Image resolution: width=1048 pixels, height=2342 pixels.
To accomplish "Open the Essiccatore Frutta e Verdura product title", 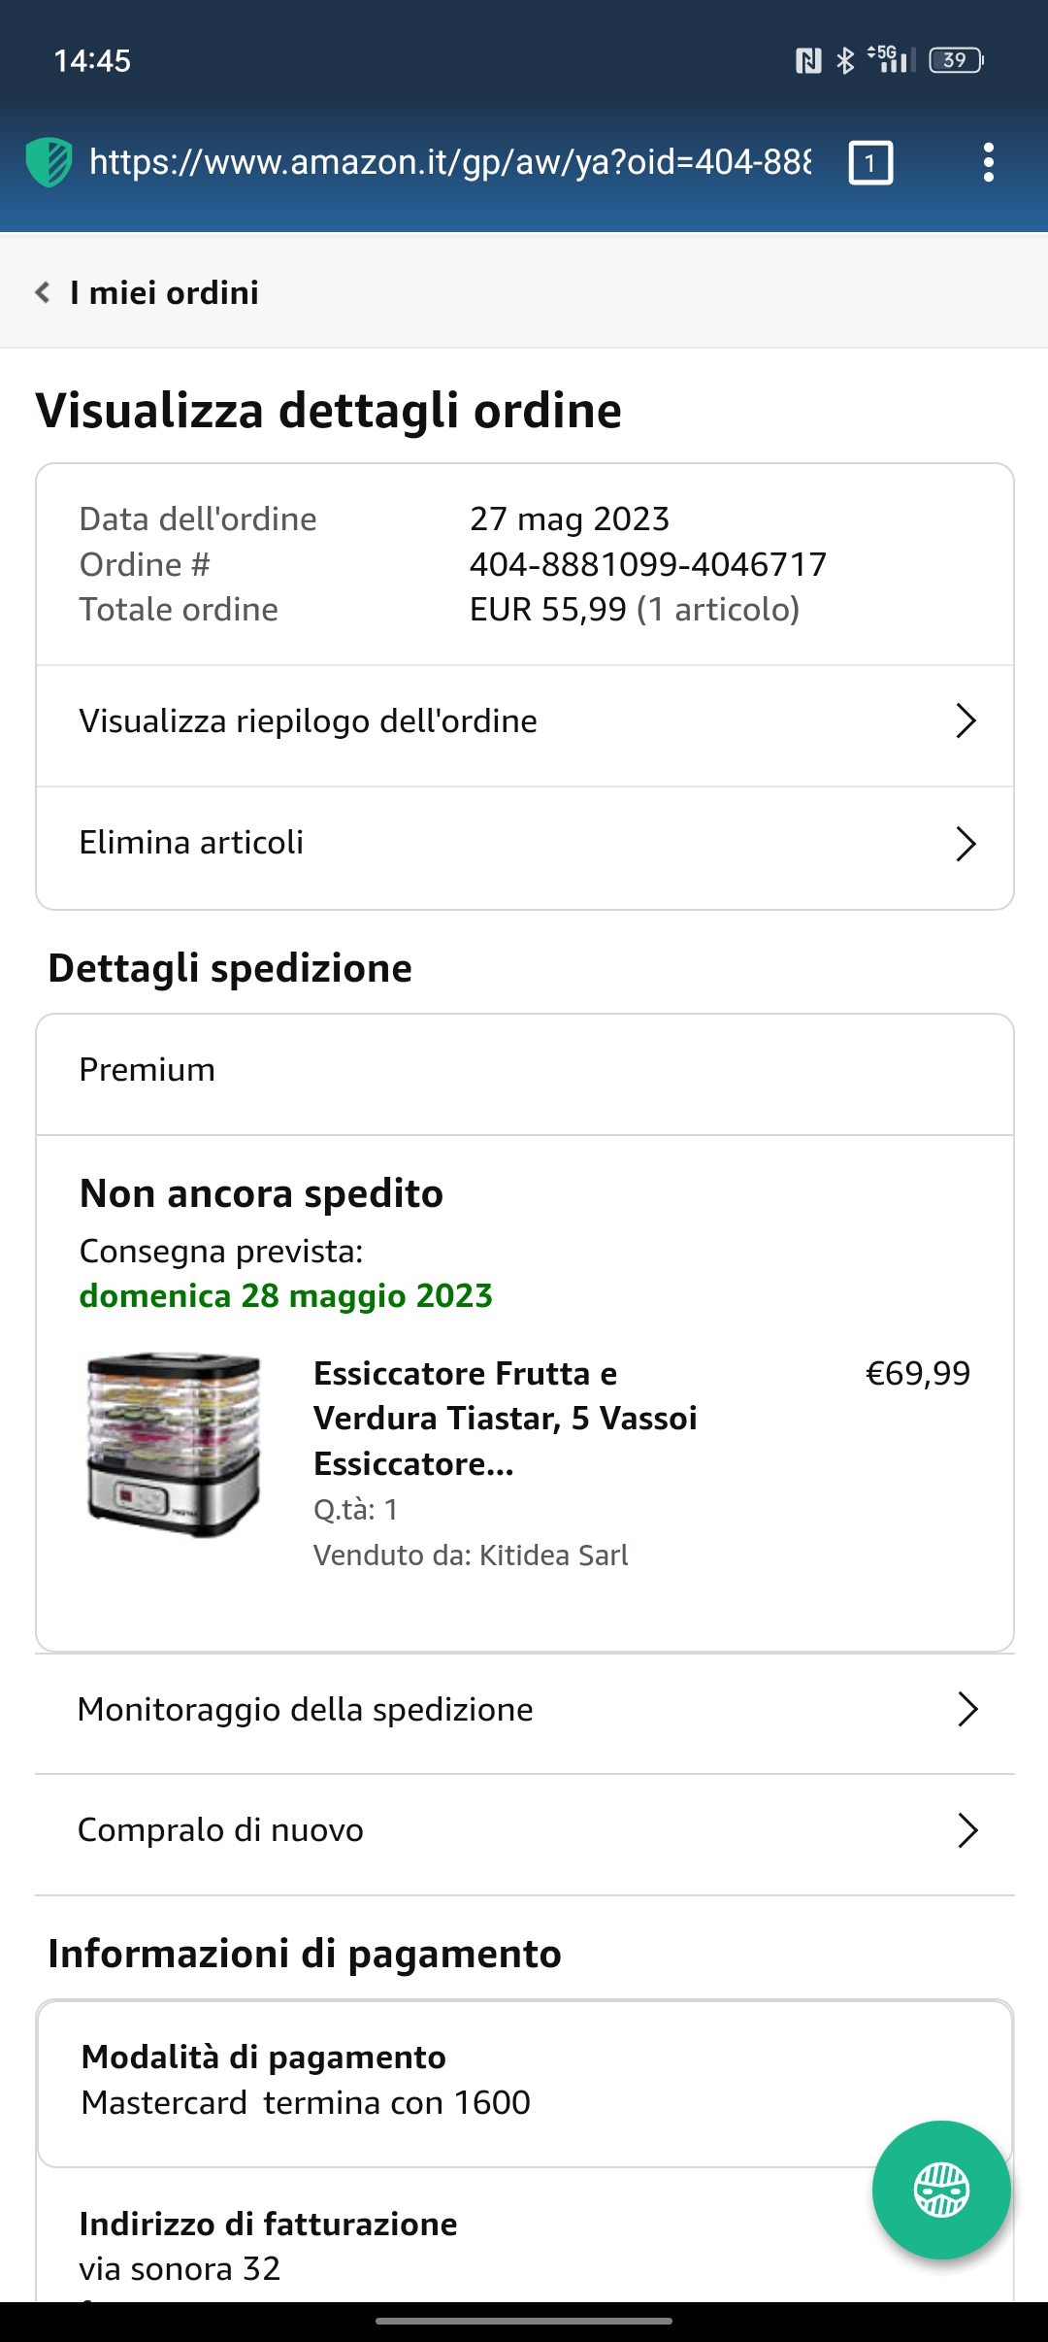I will [506, 1419].
